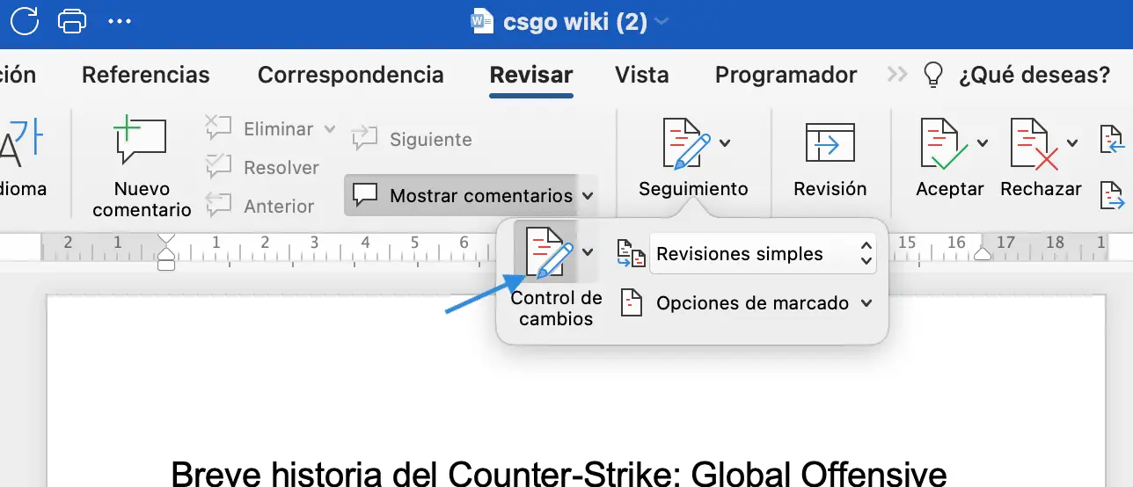
Task: Click the Idioma language icon
Action: (21, 144)
